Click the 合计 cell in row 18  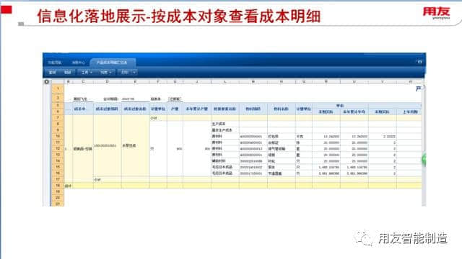pos(68,186)
